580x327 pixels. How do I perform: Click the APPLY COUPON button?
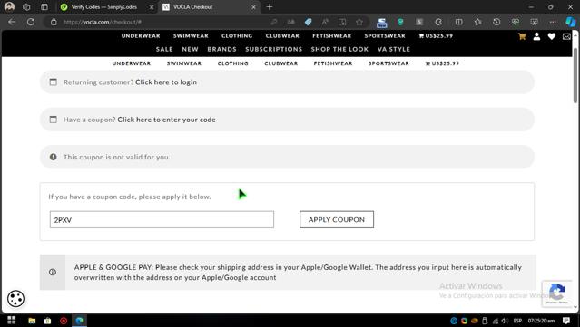click(x=337, y=219)
